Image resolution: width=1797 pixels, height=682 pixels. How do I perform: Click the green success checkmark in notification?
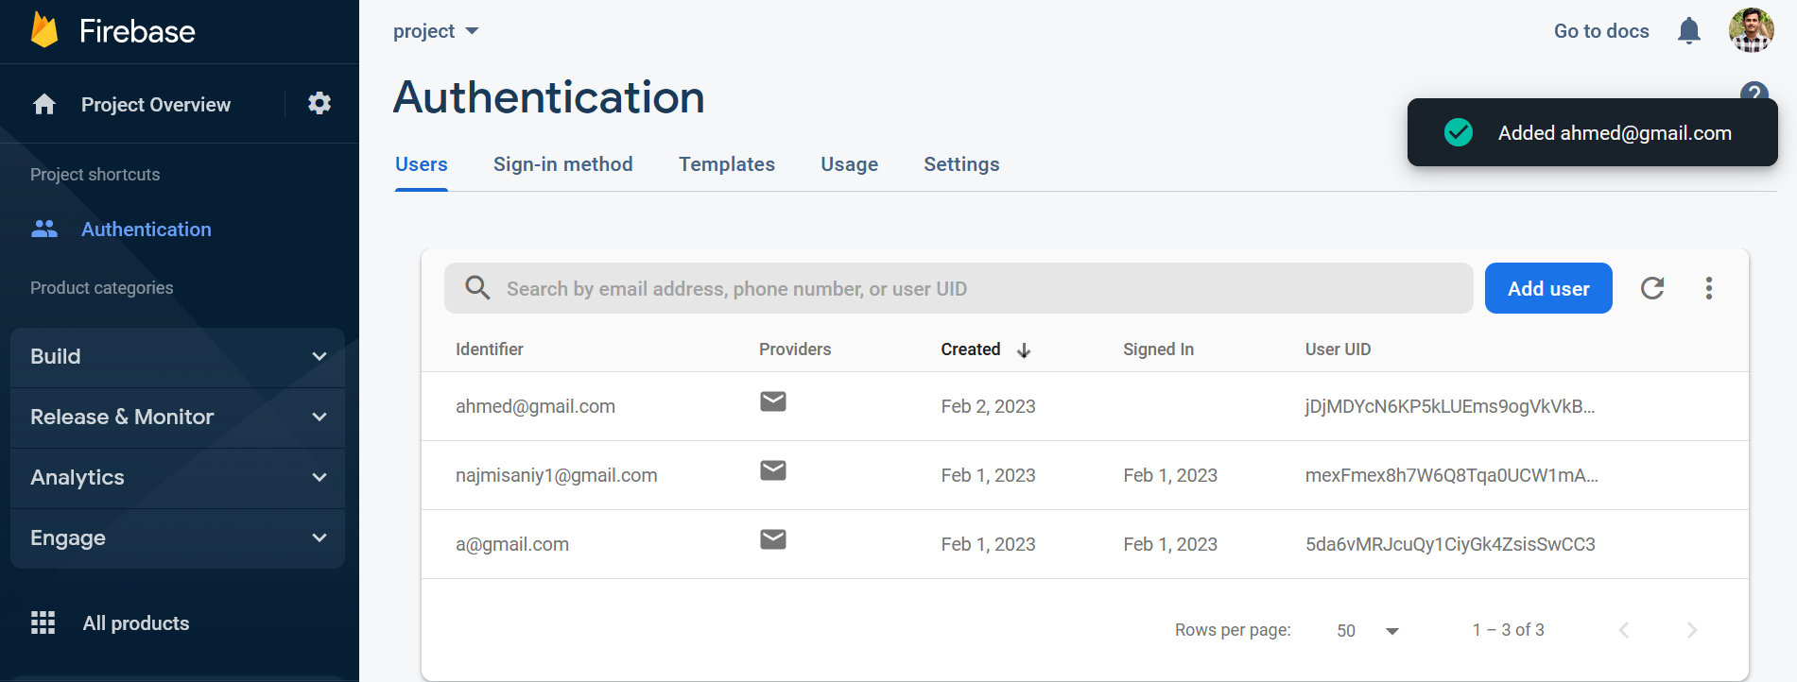[1459, 132]
